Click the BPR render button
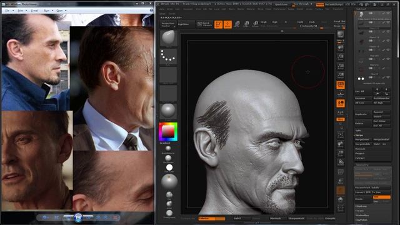Screen dimensions: 400x225 point(340,35)
